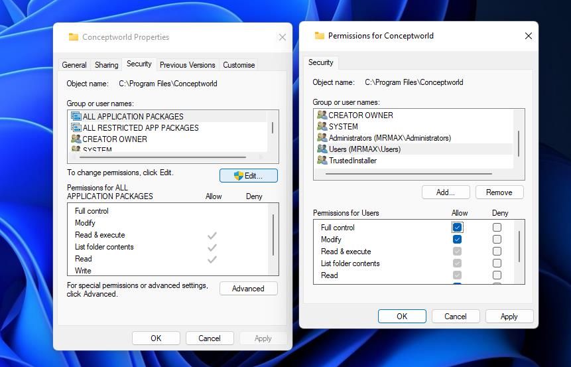The width and height of the screenshot is (571, 367).
Task: Click the SYSTEM user icon in Permissions window
Action: tap(322, 126)
